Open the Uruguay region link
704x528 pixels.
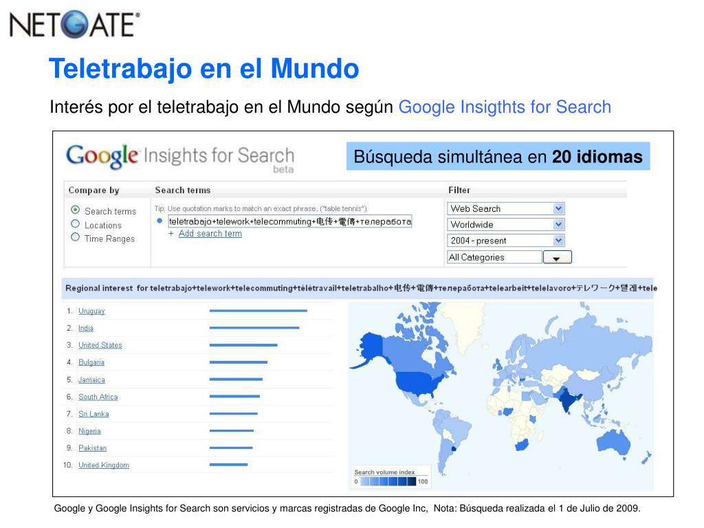pos(91,311)
